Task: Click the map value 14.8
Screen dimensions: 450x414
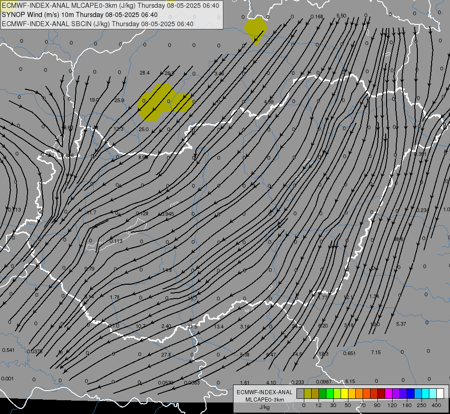Action: click(167, 270)
